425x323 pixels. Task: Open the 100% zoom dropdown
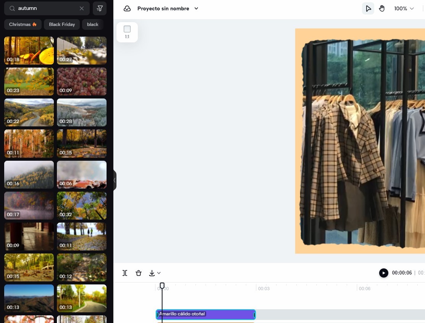(x=404, y=8)
